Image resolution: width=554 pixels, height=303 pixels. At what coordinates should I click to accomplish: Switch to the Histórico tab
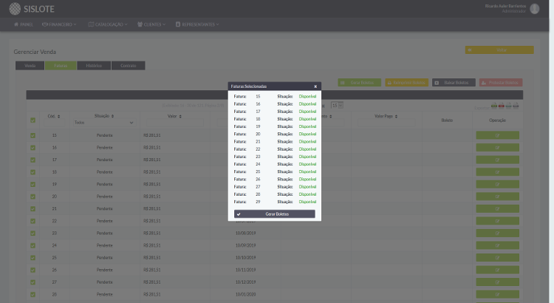tap(94, 66)
